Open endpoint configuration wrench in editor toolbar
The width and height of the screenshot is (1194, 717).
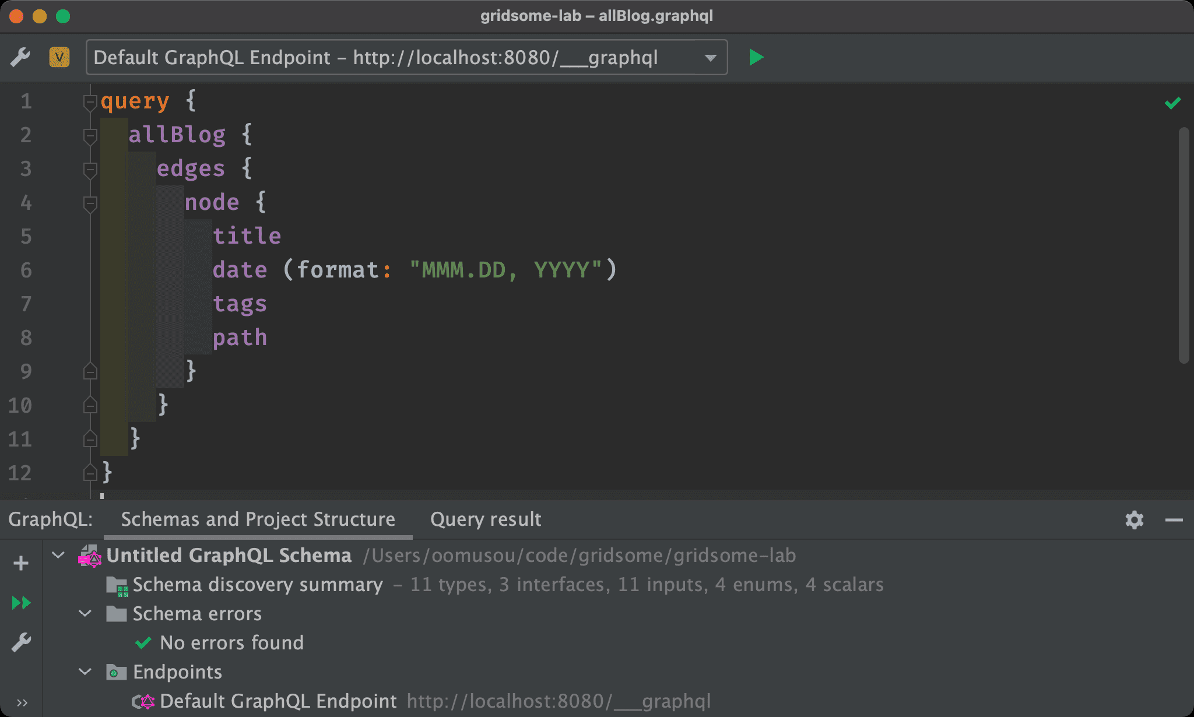pos(20,57)
